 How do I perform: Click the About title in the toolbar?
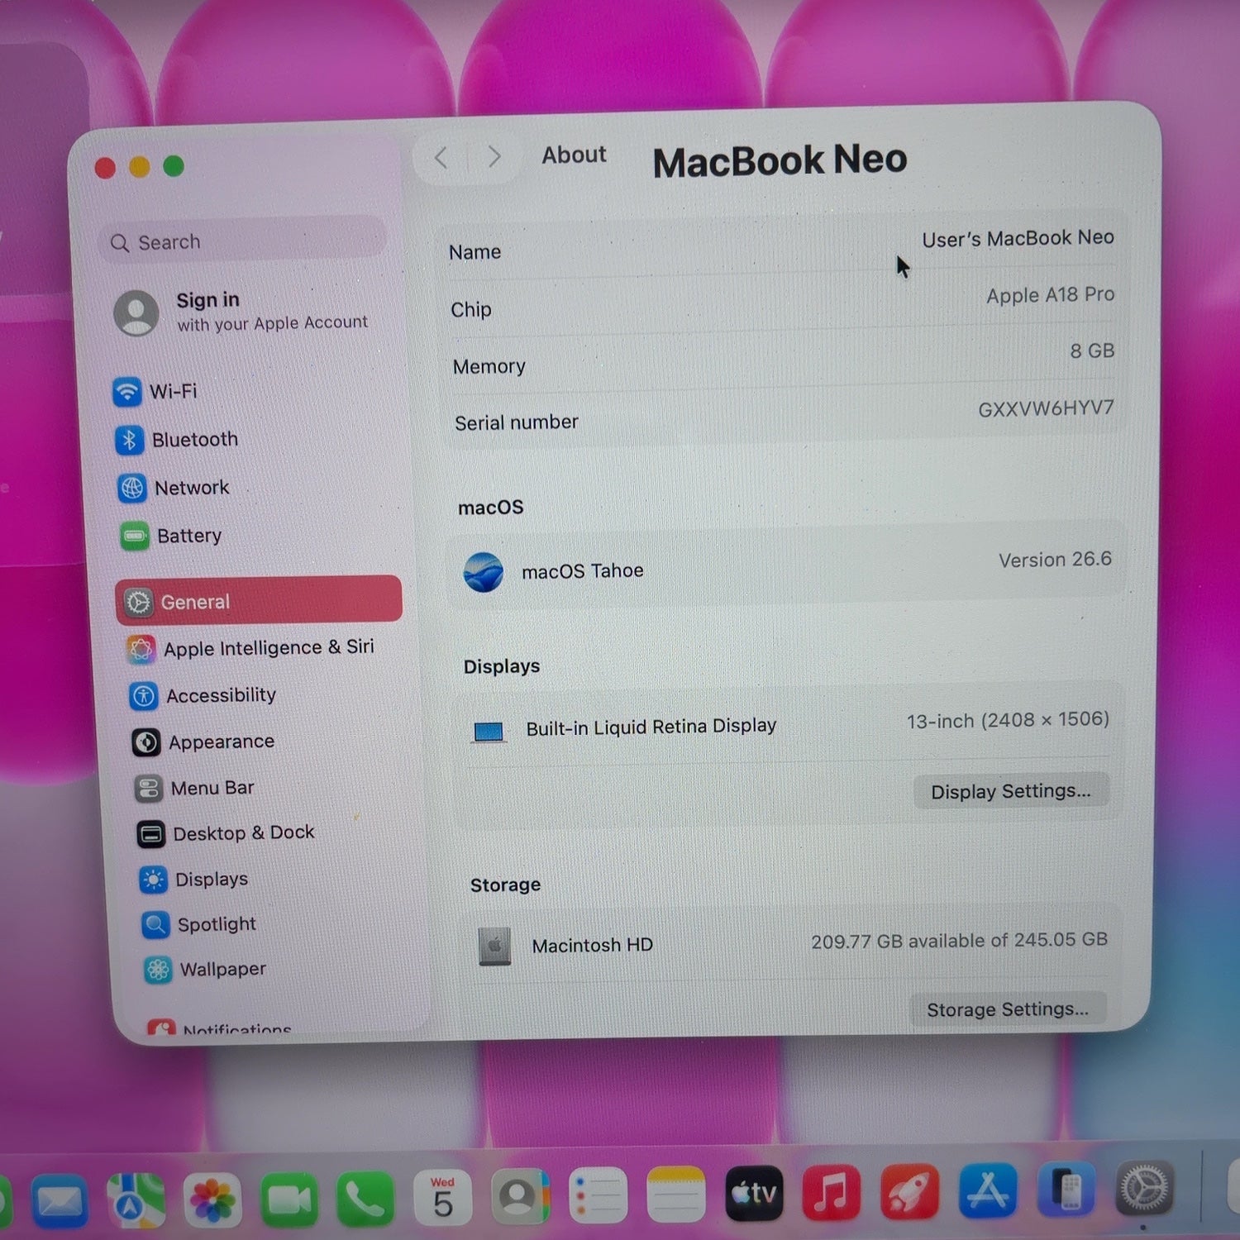(x=574, y=155)
